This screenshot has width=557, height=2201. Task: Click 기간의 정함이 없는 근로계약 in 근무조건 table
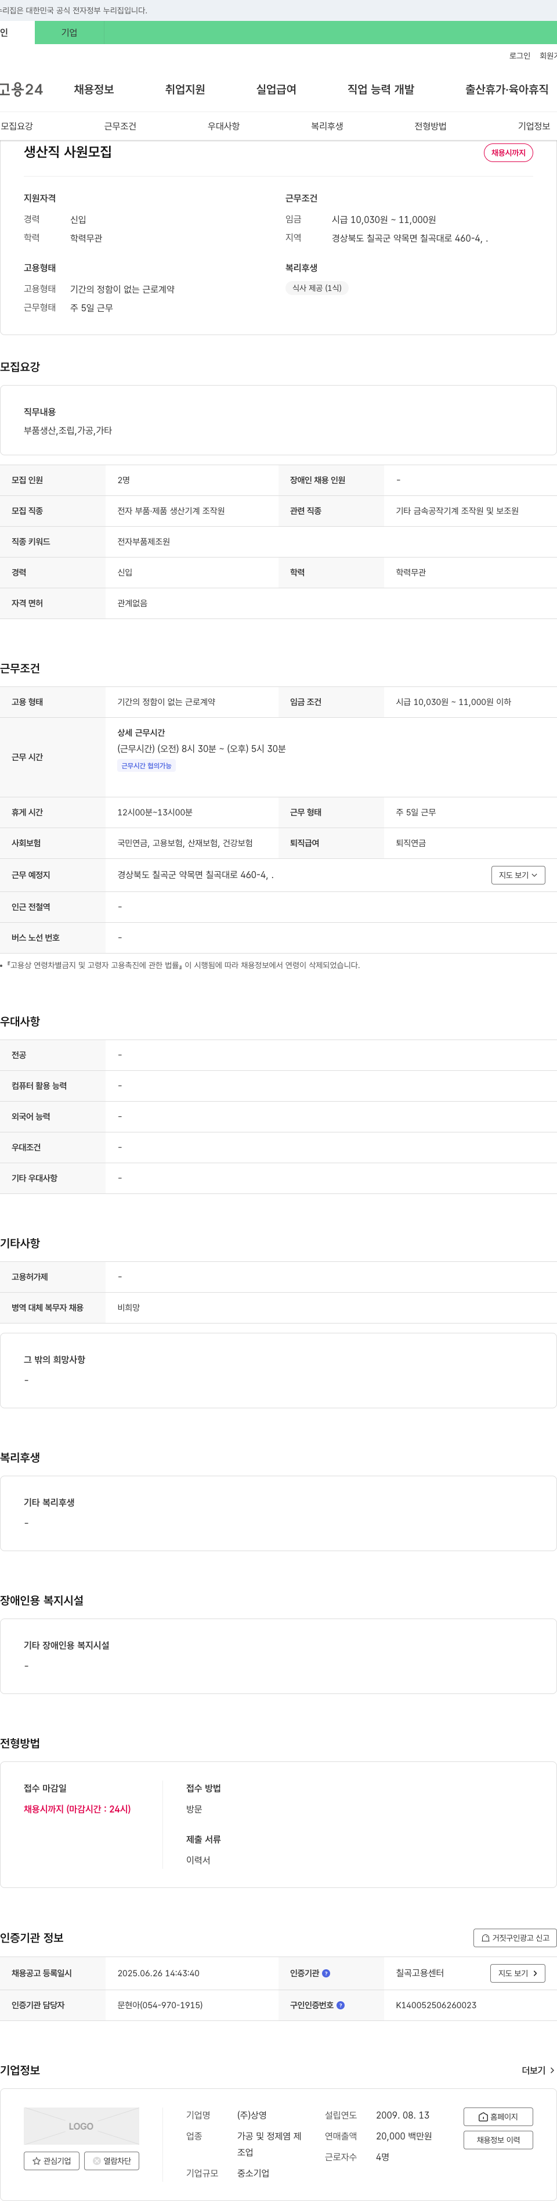click(x=166, y=702)
